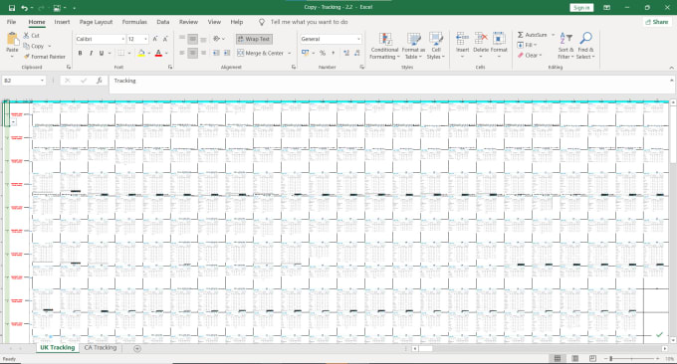Open Conditional Formatting menu
Screen dimensions: 677x364
384,46
